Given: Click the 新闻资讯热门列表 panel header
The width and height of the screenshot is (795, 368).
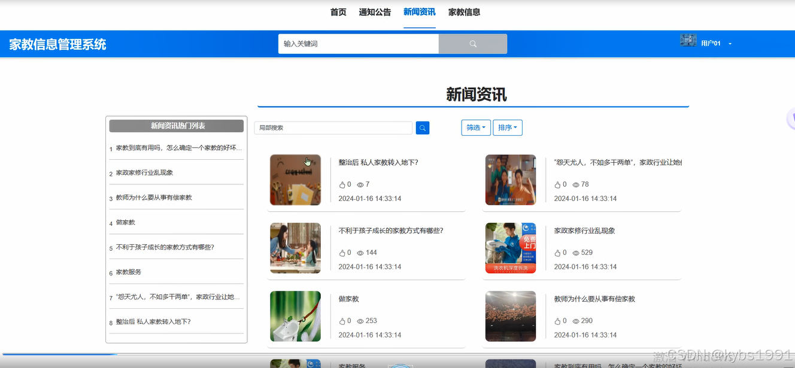Looking at the screenshot, I should click(x=177, y=126).
